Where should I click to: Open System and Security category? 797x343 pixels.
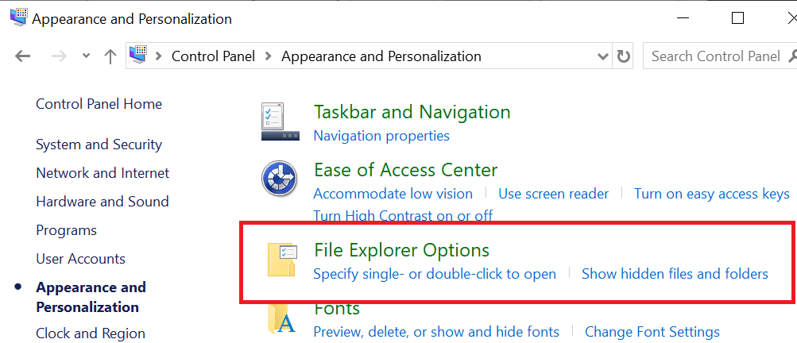tap(99, 145)
